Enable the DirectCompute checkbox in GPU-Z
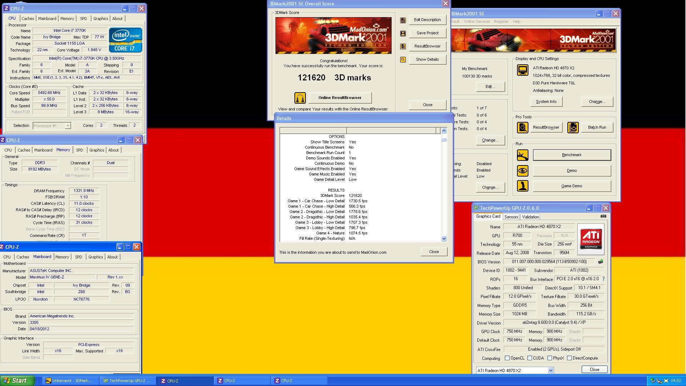The width and height of the screenshot is (686, 386). click(570, 358)
